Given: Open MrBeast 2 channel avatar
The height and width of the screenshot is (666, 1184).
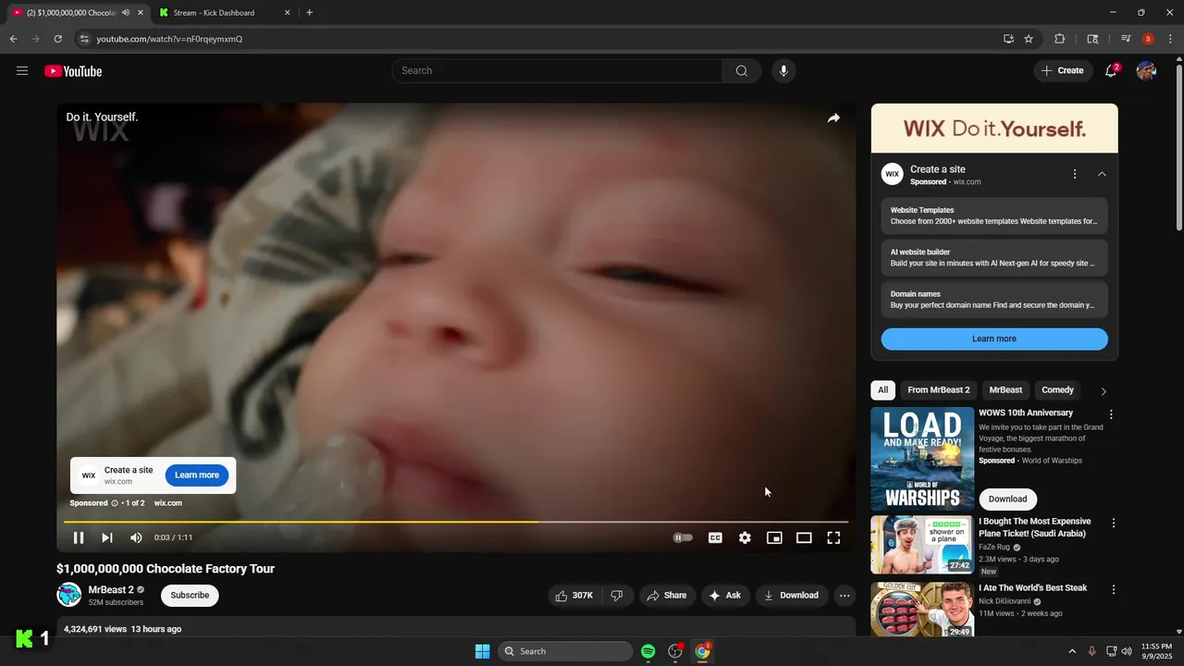Looking at the screenshot, I should [69, 595].
